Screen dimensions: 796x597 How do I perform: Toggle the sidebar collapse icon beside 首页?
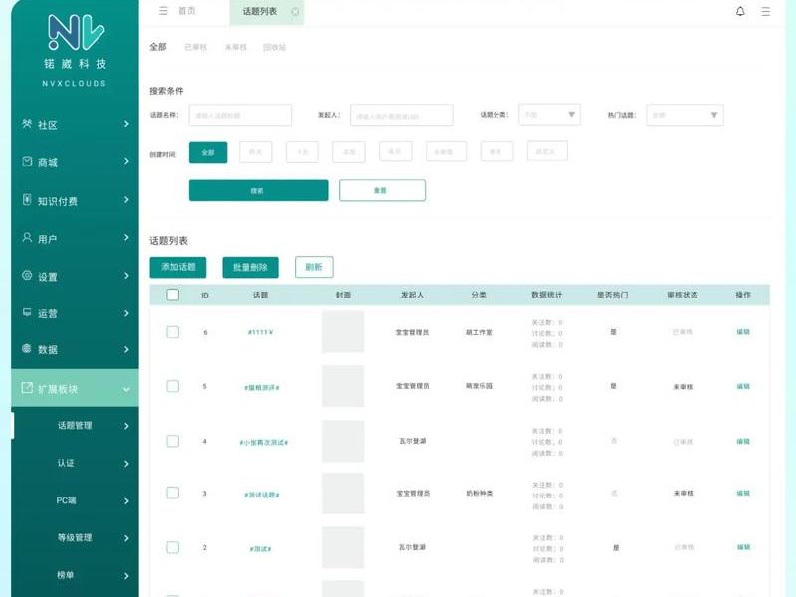click(x=163, y=11)
